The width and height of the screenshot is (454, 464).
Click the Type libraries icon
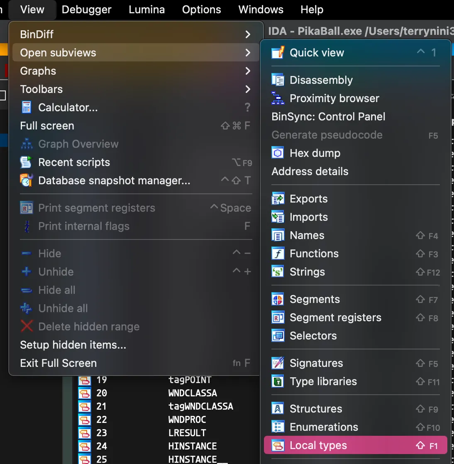tap(278, 381)
